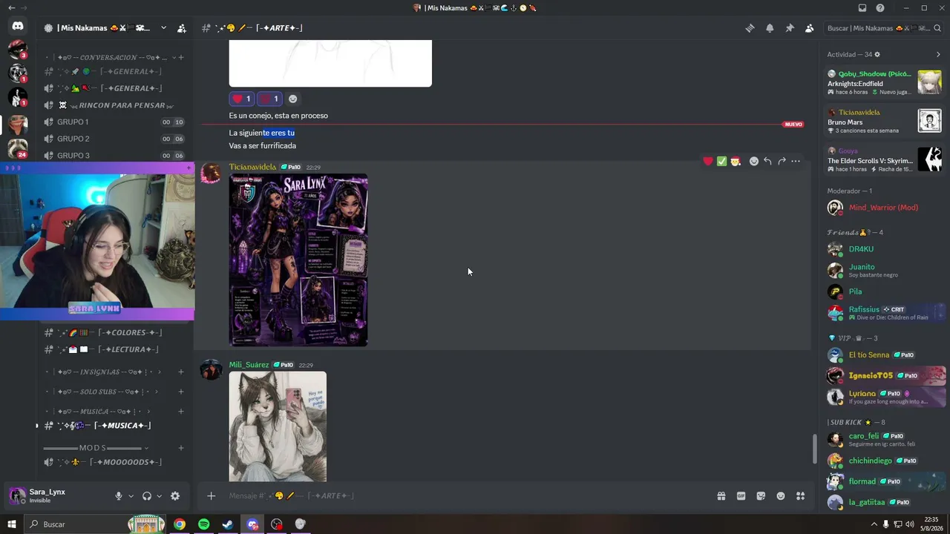Focus the message input for ARTE channel

[468, 496]
